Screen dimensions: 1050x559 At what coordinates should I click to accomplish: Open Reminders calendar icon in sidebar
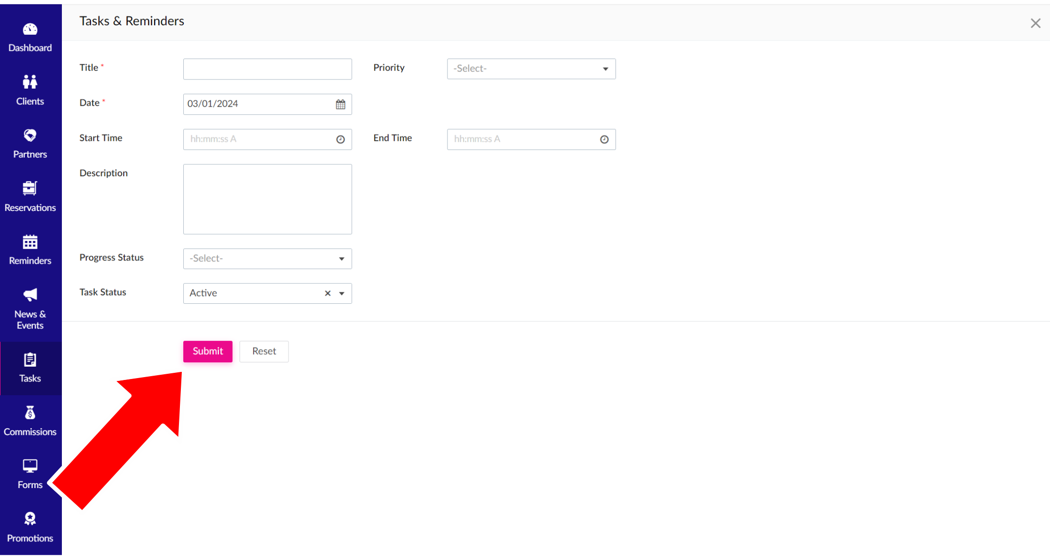click(x=30, y=242)
